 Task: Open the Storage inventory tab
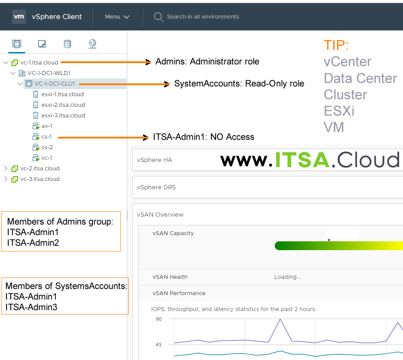coord(67,44)
